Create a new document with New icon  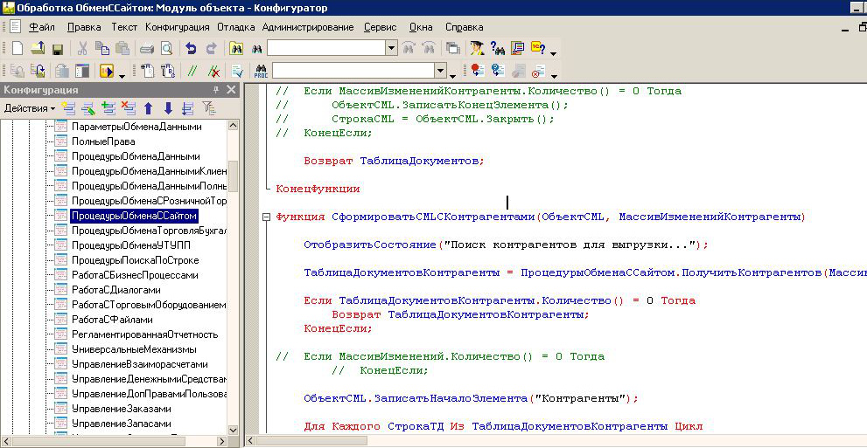[17, 49]
